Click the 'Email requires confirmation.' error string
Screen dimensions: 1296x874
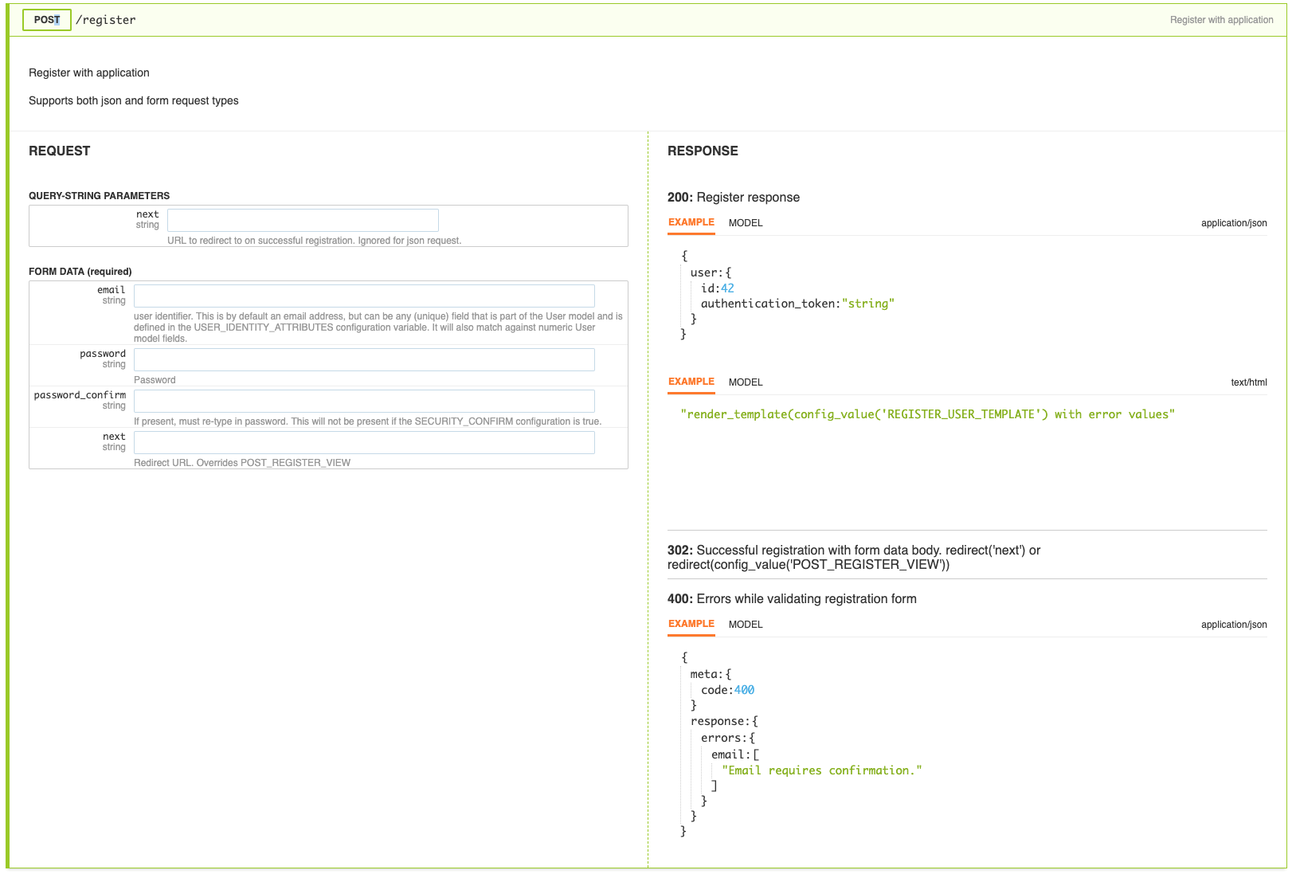822,770
